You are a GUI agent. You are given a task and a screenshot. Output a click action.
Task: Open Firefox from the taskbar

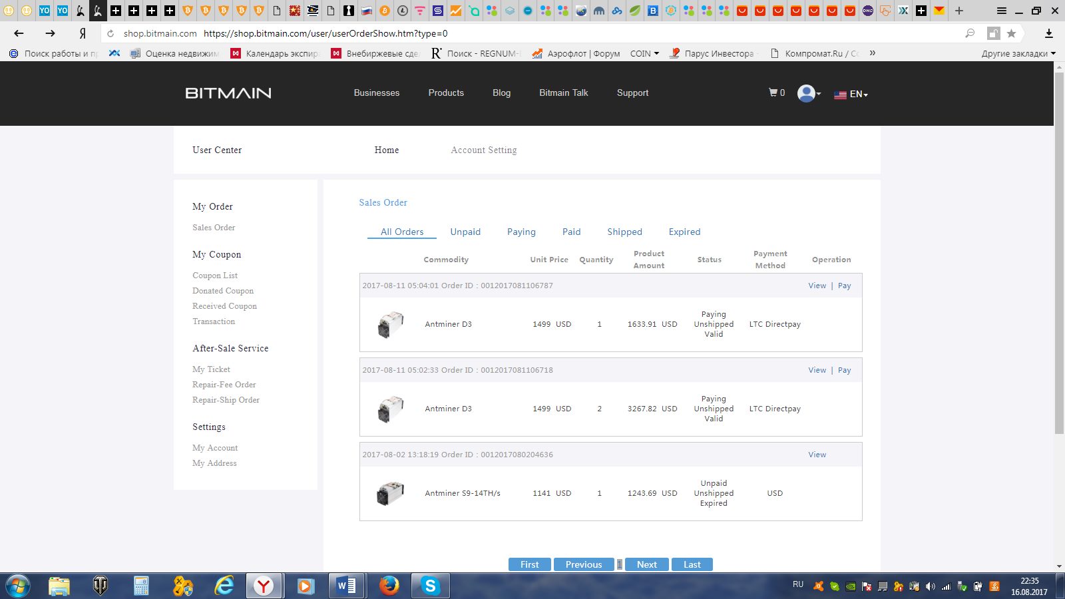pos(389,586)
